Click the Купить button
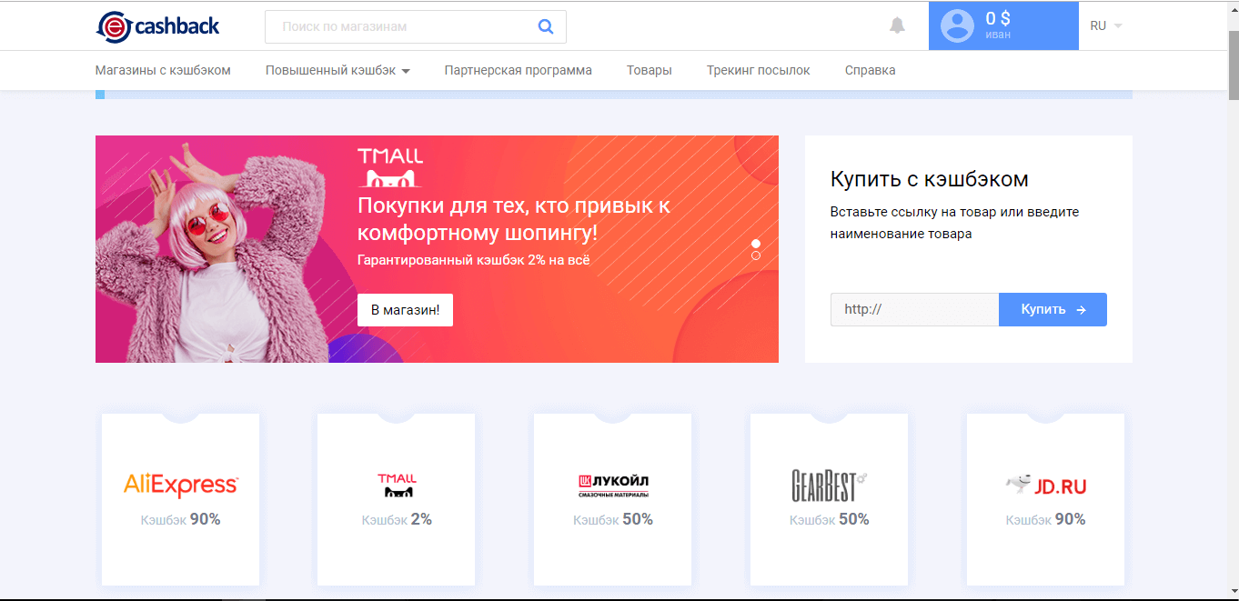Viewport: 1239px width, 601px height. point(1053,309)
